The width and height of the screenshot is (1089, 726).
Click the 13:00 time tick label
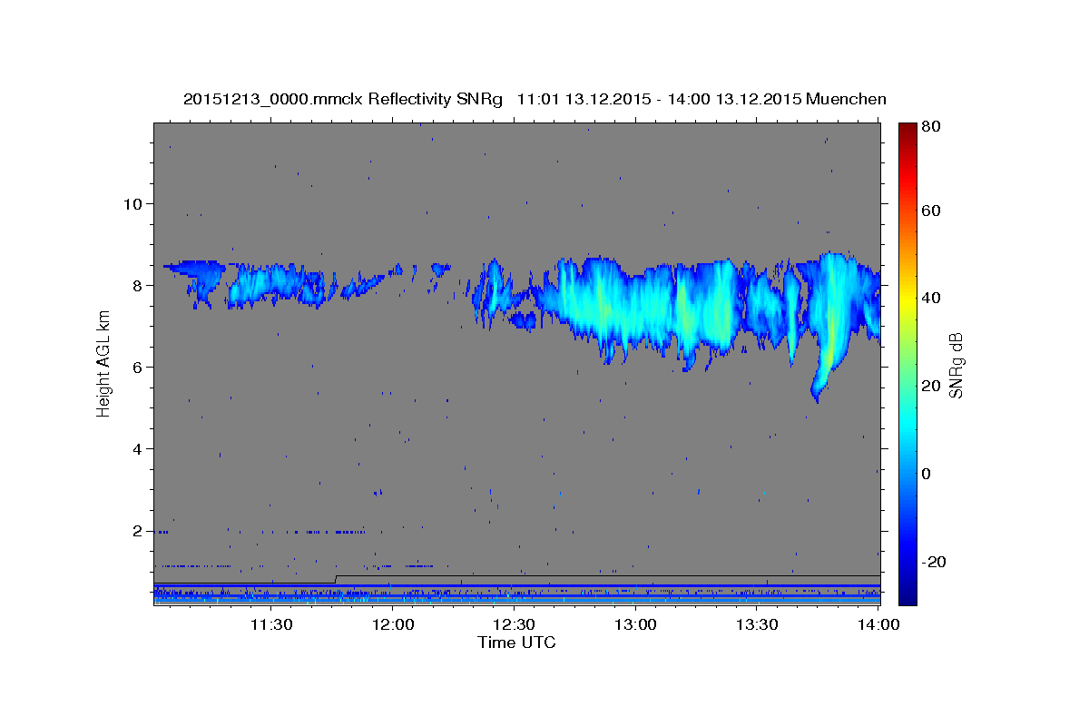click(635, 624)
